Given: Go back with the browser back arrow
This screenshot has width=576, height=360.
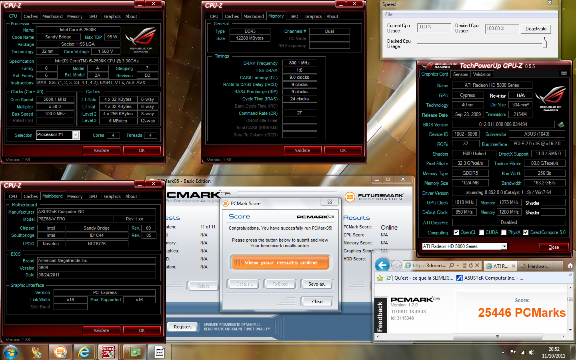Looking at the screenshot, I should [382, 265].
